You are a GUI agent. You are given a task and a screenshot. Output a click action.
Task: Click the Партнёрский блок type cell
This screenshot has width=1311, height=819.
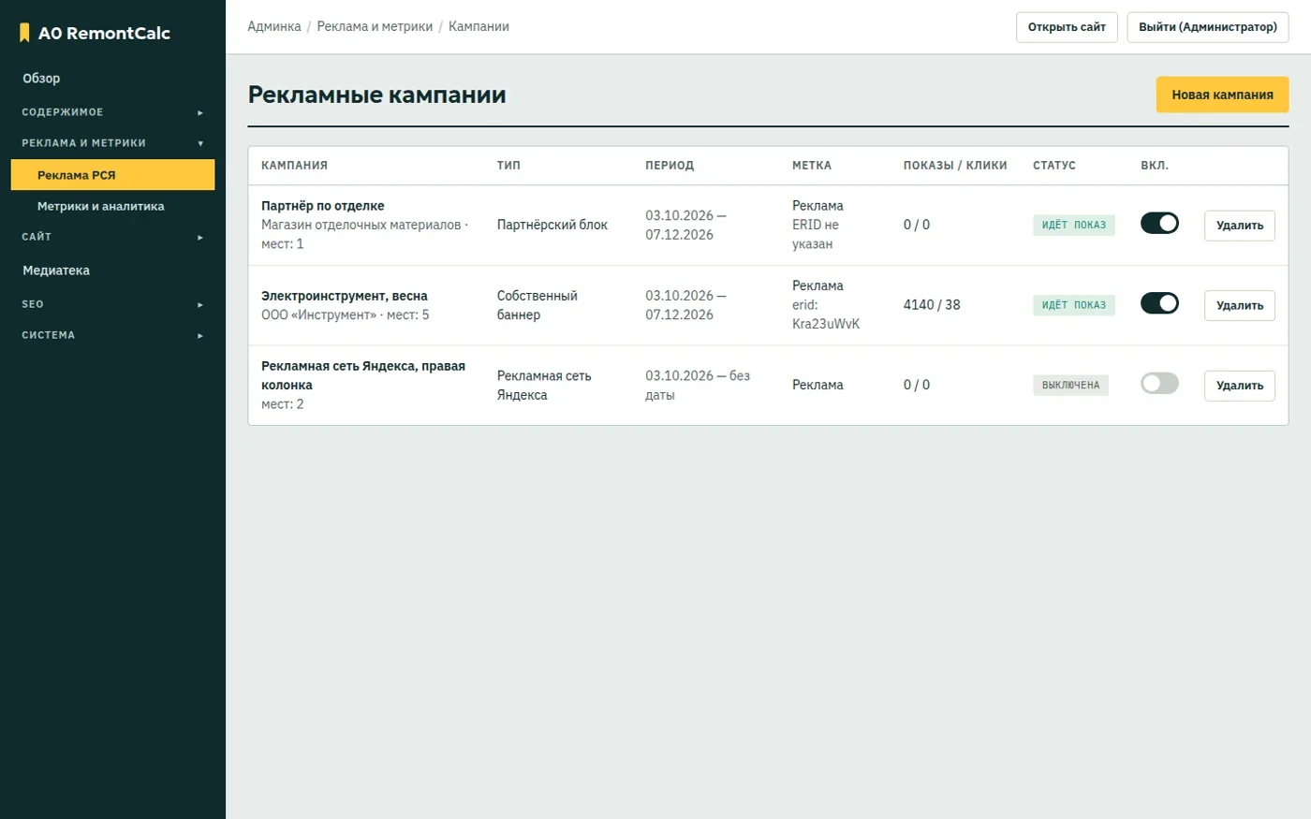(x=552, y=225)
